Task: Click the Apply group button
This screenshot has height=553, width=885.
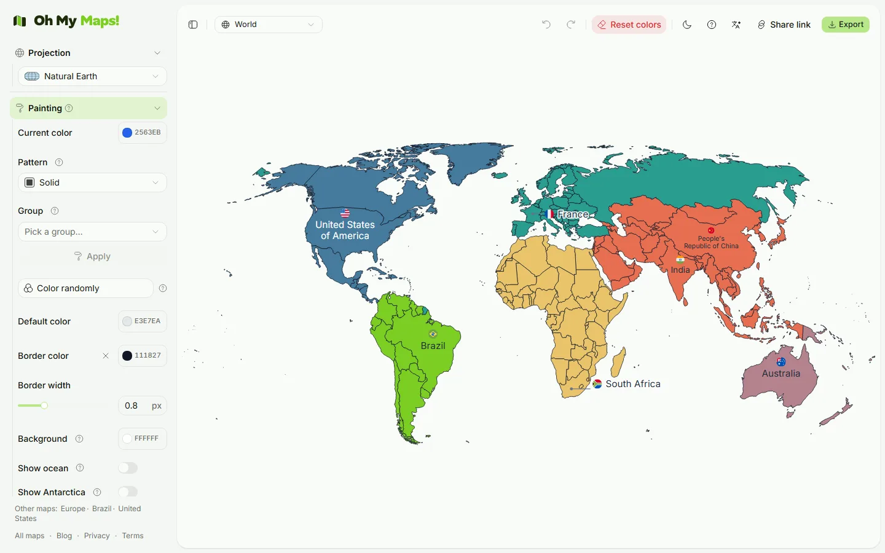Action: pos(92,256)
